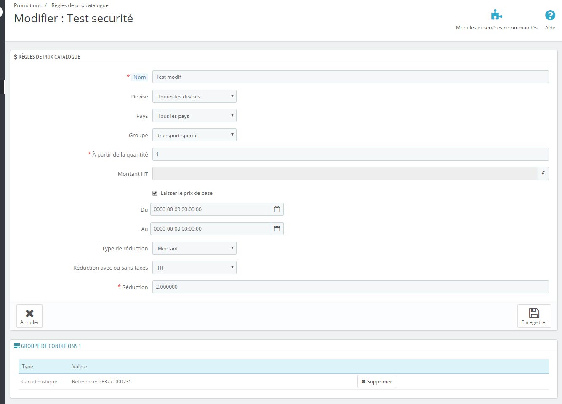
Task: Expand the Groupe transport-special dropdown
Action: (x=194, y=135)
